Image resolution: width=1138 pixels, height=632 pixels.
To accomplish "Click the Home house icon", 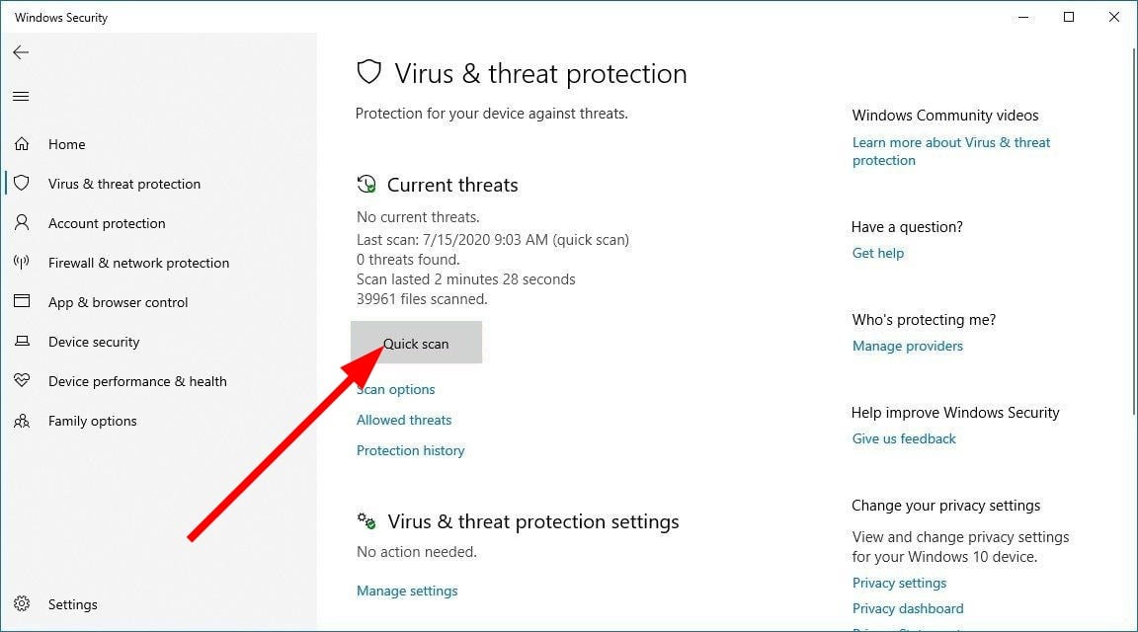I will point(22,143).
